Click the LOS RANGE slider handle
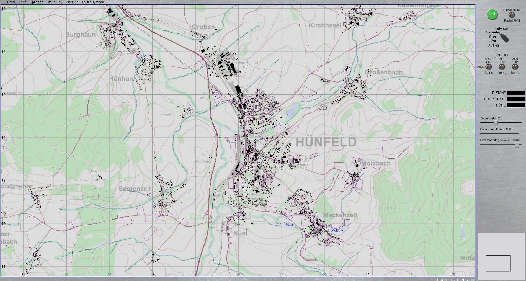The image size is (526, 281). [517, 145]
